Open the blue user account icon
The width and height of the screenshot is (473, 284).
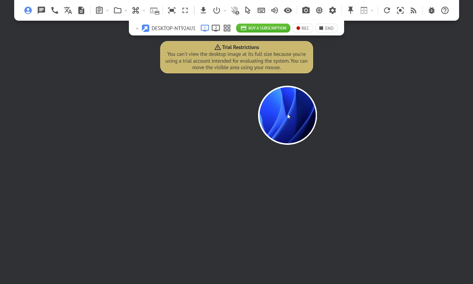click(28, 11)
